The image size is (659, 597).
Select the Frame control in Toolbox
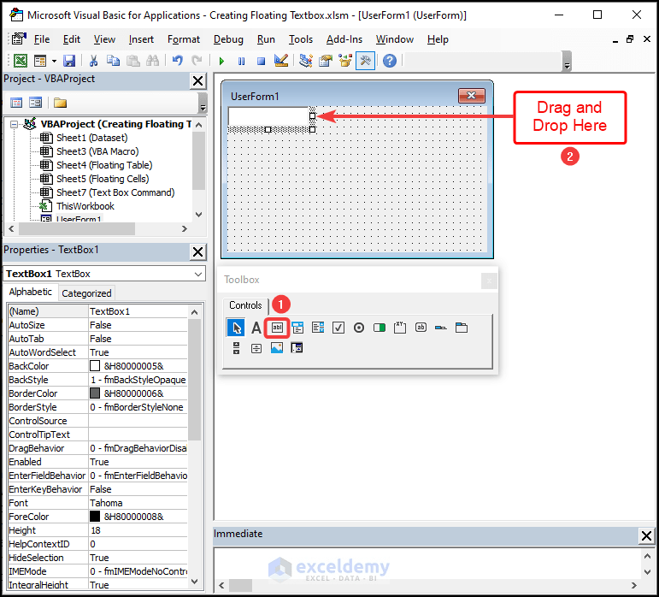pyautogui.click(x=400, y=328)
